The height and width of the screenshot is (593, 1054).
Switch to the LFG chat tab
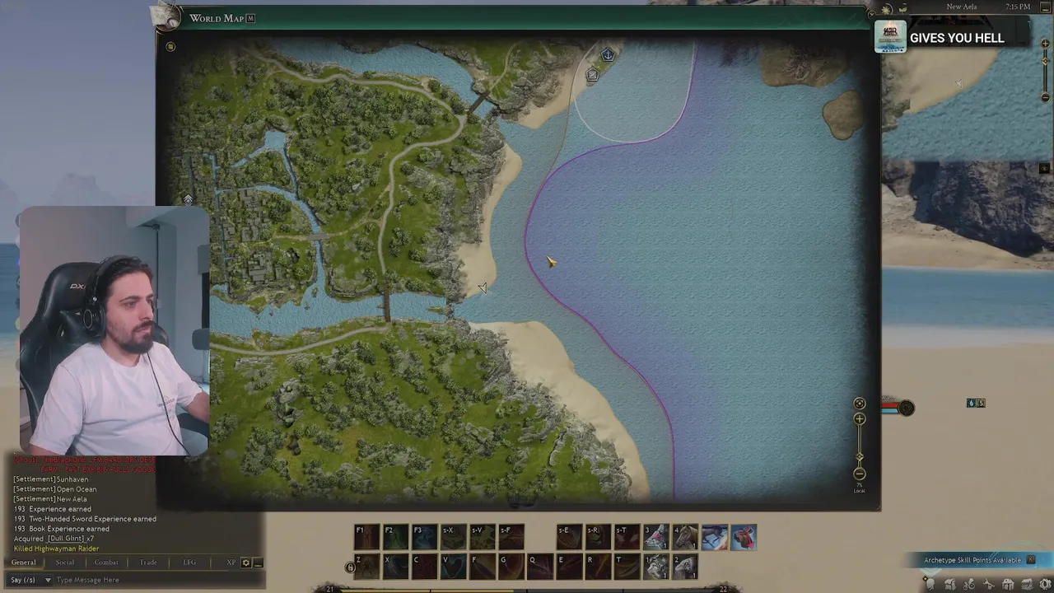(189, 563)
